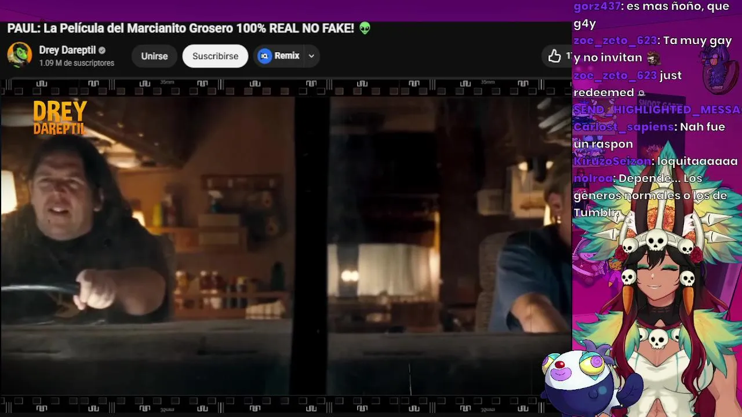742x417 pixels.
Task: Select chat user Carlost_sapiens
Action: click(624, 127)
